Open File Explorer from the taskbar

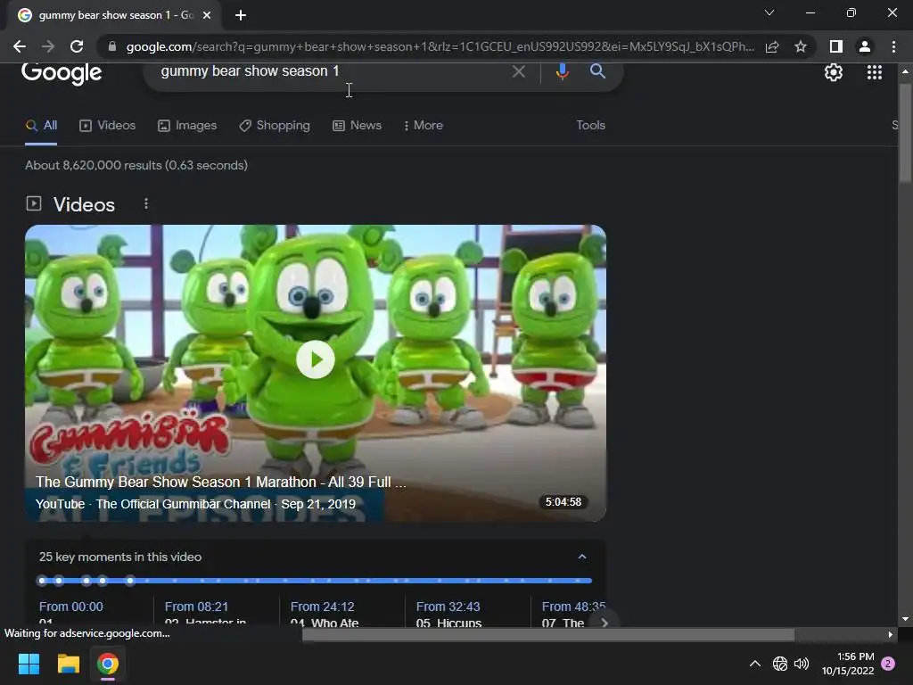point(68,664)
